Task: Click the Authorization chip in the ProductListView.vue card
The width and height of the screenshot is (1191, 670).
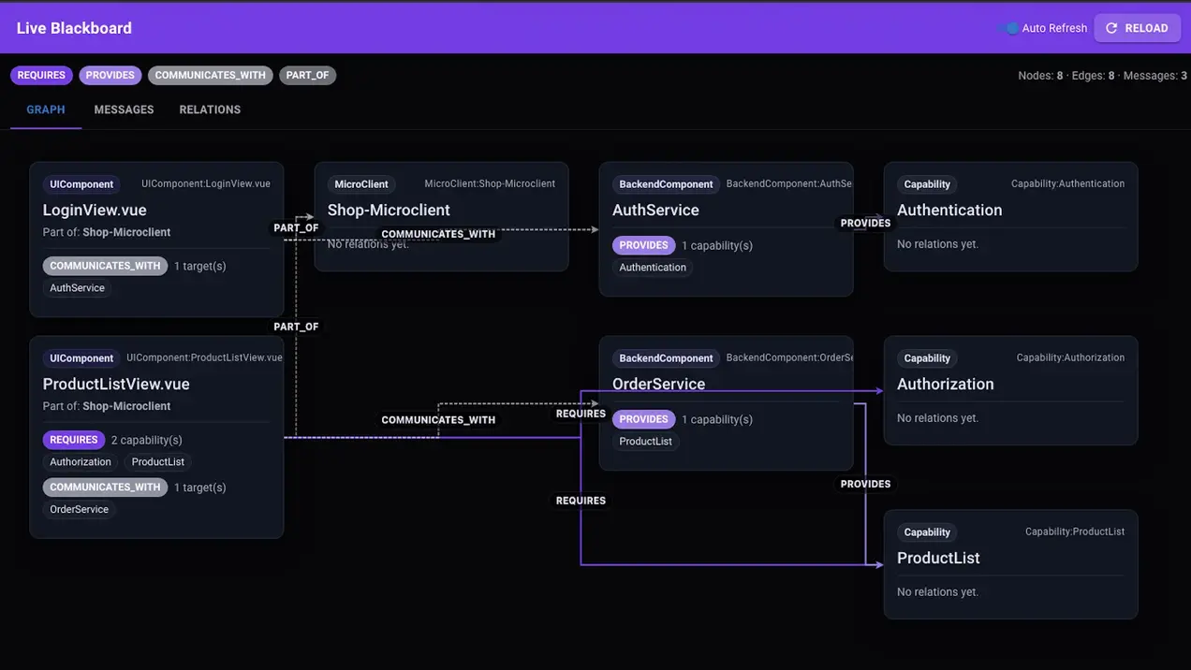Action: [x=81, y=462]
